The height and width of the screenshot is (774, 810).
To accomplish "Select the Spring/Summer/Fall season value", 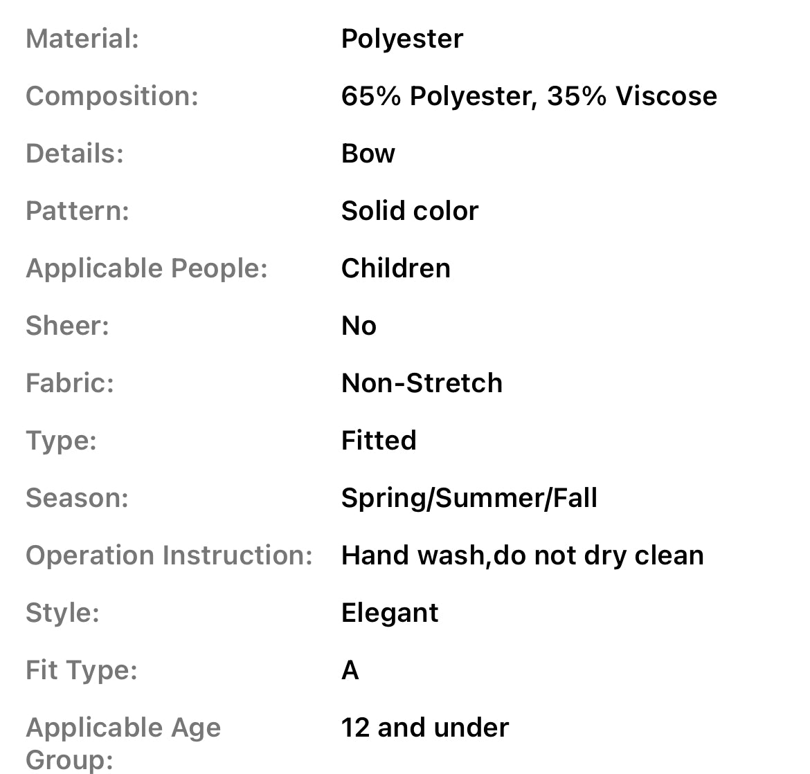I will [x=469, y=498].
